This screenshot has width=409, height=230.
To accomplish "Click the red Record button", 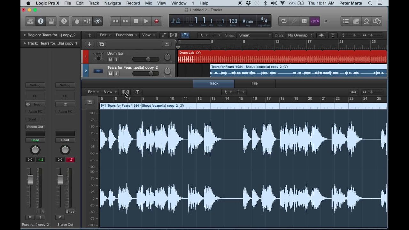I will (157, 21).
